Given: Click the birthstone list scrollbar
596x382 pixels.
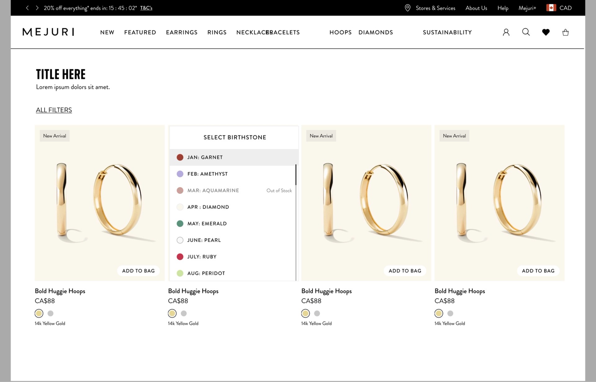Looking at the screenshot, I should pyautogui.click(x=296, y=175).
